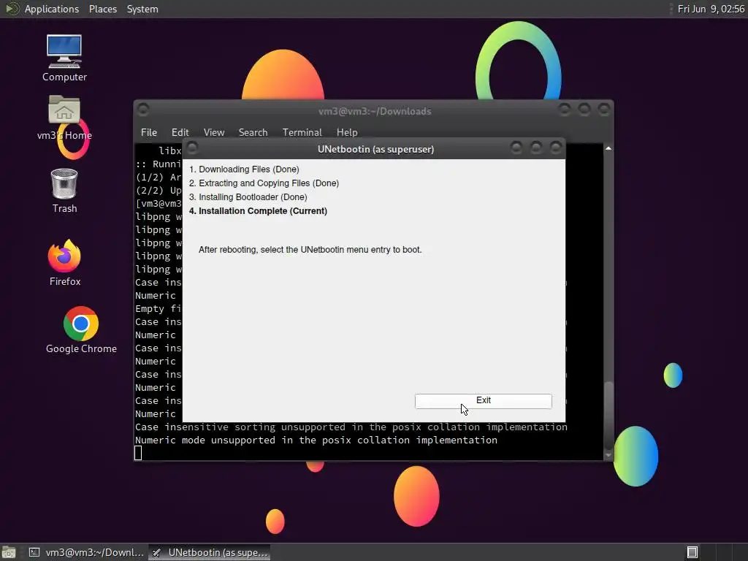Click terminal line 'Numeric mode unsupported in the posix'
Image resolution: width=748 pixels, height=561 pixels.
pos(316,440)
